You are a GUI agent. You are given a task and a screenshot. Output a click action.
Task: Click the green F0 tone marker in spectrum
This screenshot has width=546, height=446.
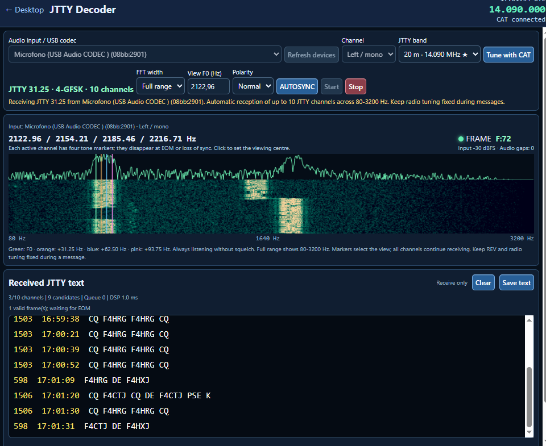(96, 193)
